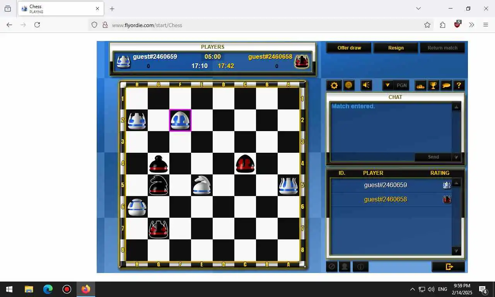Click the black knight on G5

pos(159,185)
